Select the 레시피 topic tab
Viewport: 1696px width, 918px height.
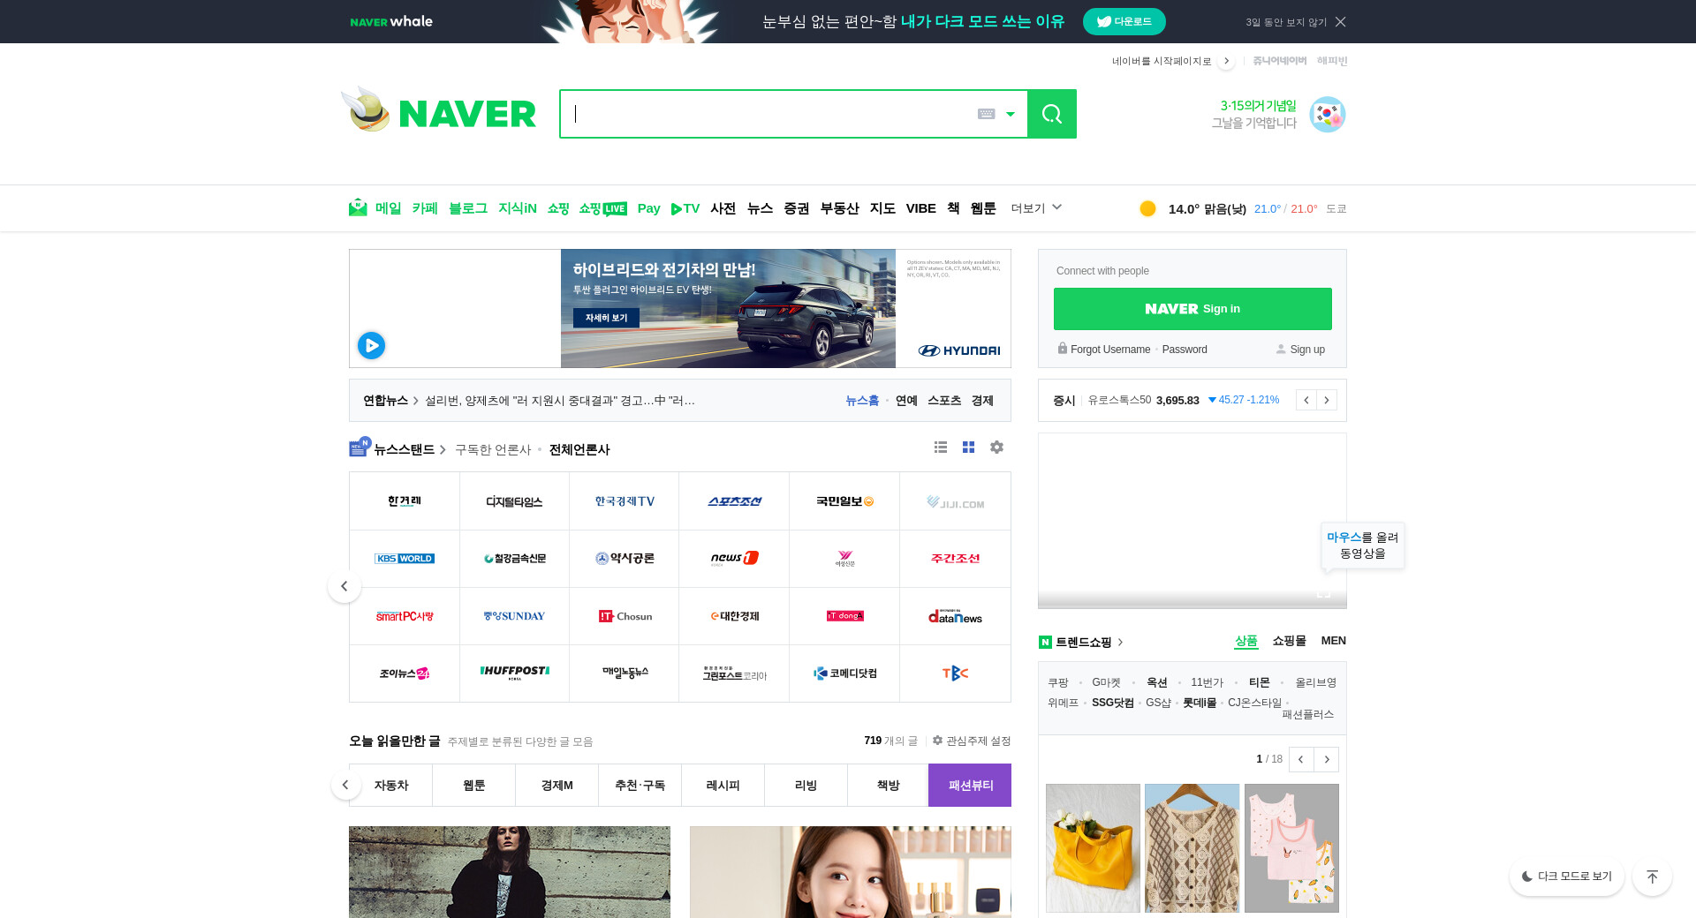[723, 786]
